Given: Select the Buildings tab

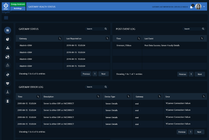Looking at the screenshot, I should (x=18, y=8).
